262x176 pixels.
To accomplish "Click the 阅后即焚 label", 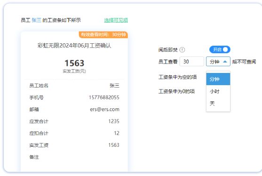I will pos(168,49).
